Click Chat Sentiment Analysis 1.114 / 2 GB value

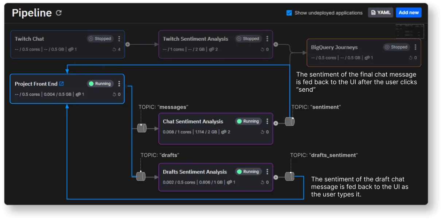pyautogui.click(x=206, y=132)
